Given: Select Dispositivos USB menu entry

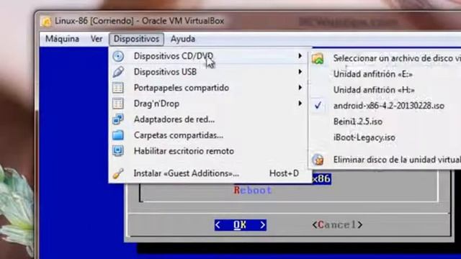Looking at the screenshot, I should tap(209, 72).
